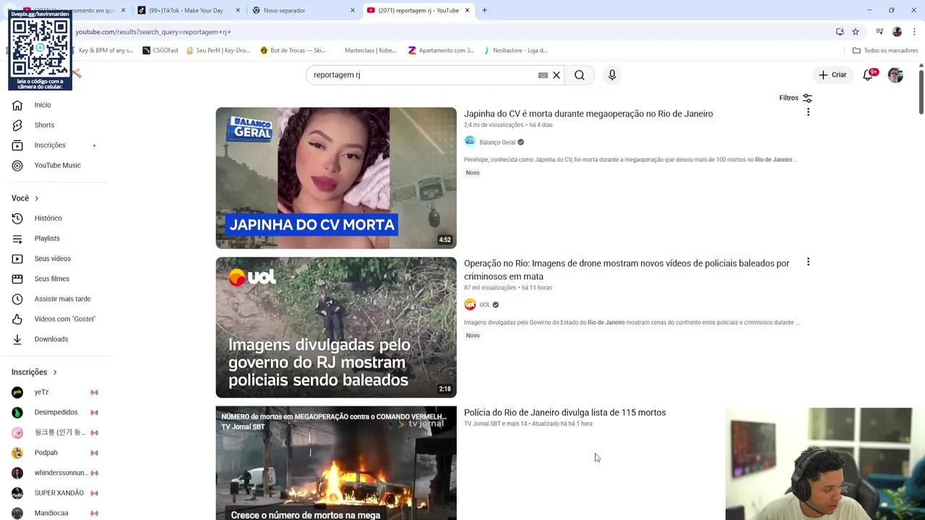Click the search magnifier button
The height and width of the screenshot is (520, 925).
pyautogui.click(x=580, y=75)
